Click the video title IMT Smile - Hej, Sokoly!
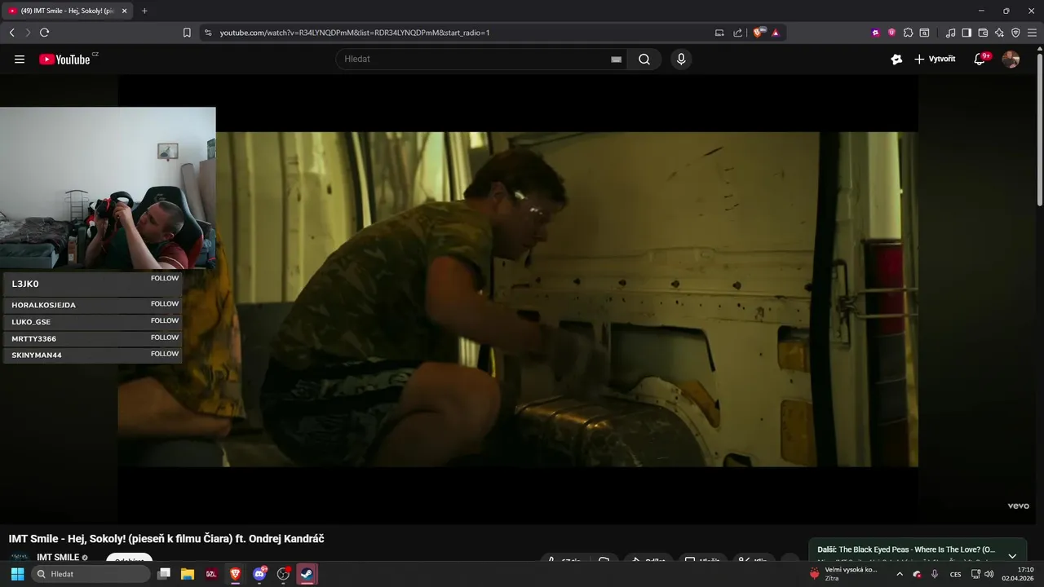Image resolution: width=1044 pixels, height=587 pixels. (166, 539)
